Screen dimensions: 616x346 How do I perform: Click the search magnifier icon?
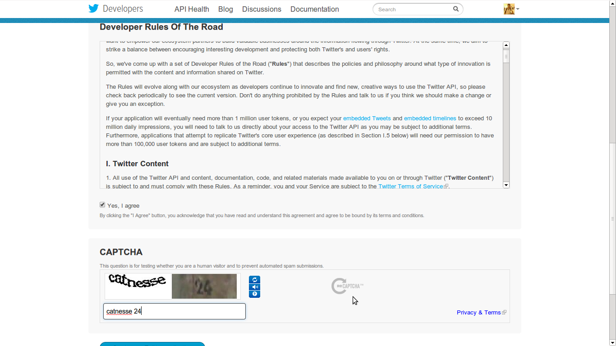coord(455,9)
